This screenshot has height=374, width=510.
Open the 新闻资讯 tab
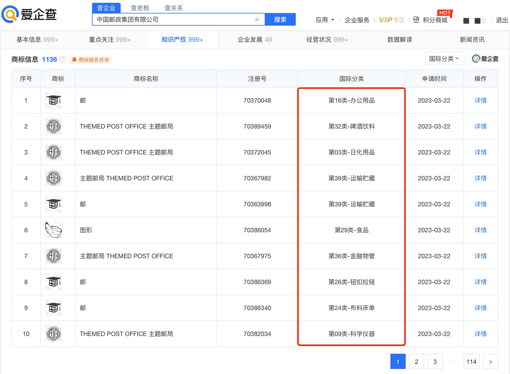(472, 40)
